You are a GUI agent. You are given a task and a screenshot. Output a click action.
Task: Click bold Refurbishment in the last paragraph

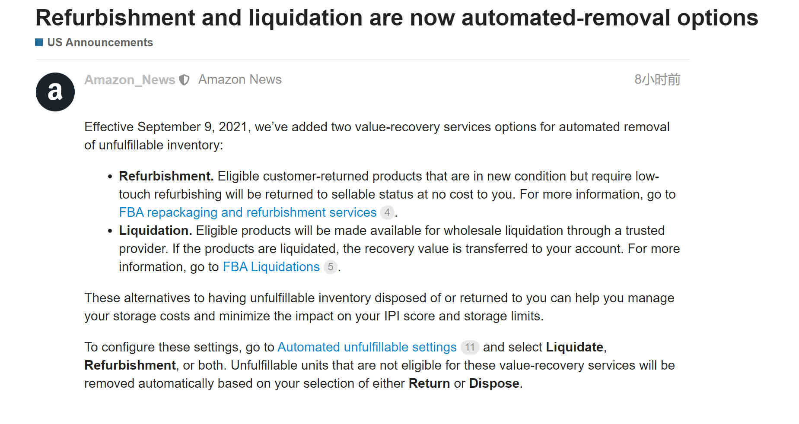tap(130, 365)
